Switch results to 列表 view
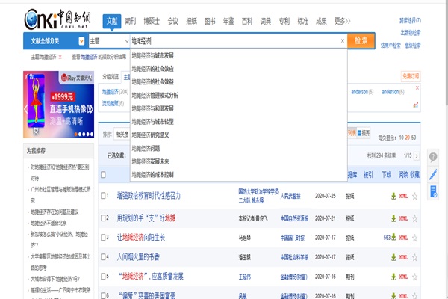Viewport: 448px width, 299px height. click(352, 133)
